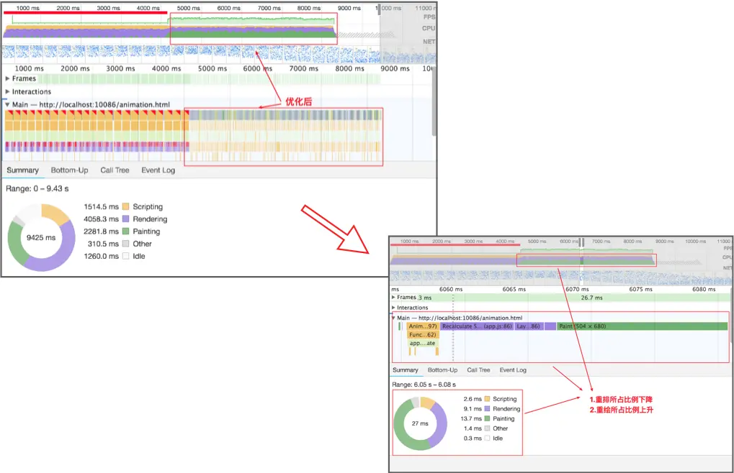Image resolution: width=734 pixels, height=473 pixels.
Task: Click the Scripting swatch beside 2.6 ms
Action: [x=488, y=399]
